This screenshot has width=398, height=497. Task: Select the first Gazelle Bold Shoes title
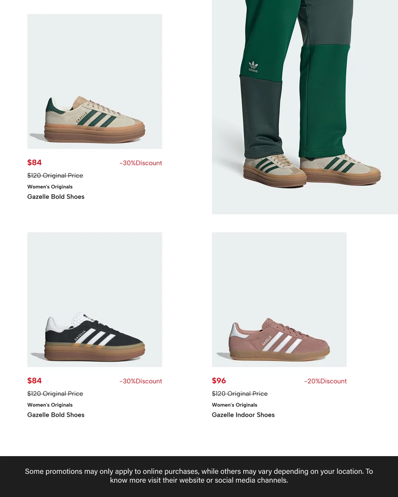tap(56, 197)
